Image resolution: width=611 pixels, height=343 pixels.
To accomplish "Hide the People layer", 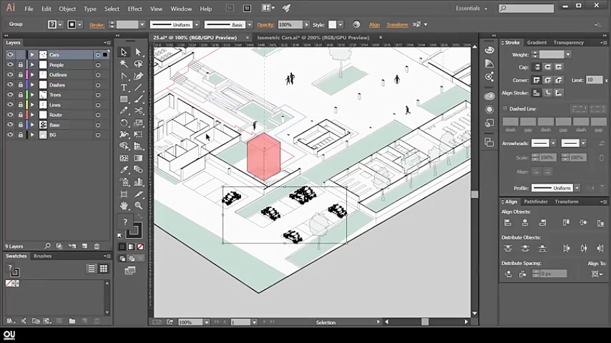I will pyautogui.click(x=10, y=65).
